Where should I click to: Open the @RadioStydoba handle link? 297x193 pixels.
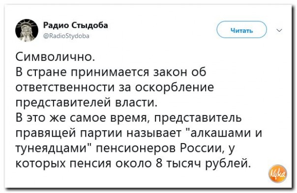pyautogui.click(x=66, y=36)
